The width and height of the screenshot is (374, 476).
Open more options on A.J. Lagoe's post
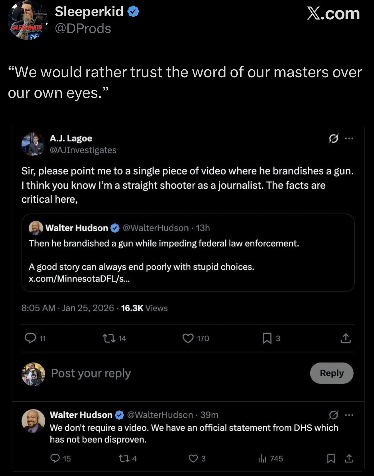point(349,138)
